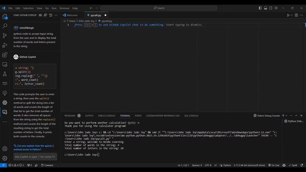Open the Accounts menu

point(5,149)
